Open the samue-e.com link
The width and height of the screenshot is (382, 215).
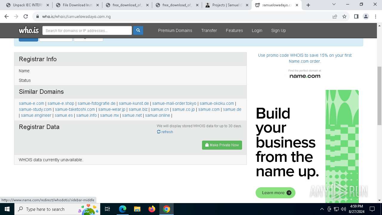click(31, 103)
